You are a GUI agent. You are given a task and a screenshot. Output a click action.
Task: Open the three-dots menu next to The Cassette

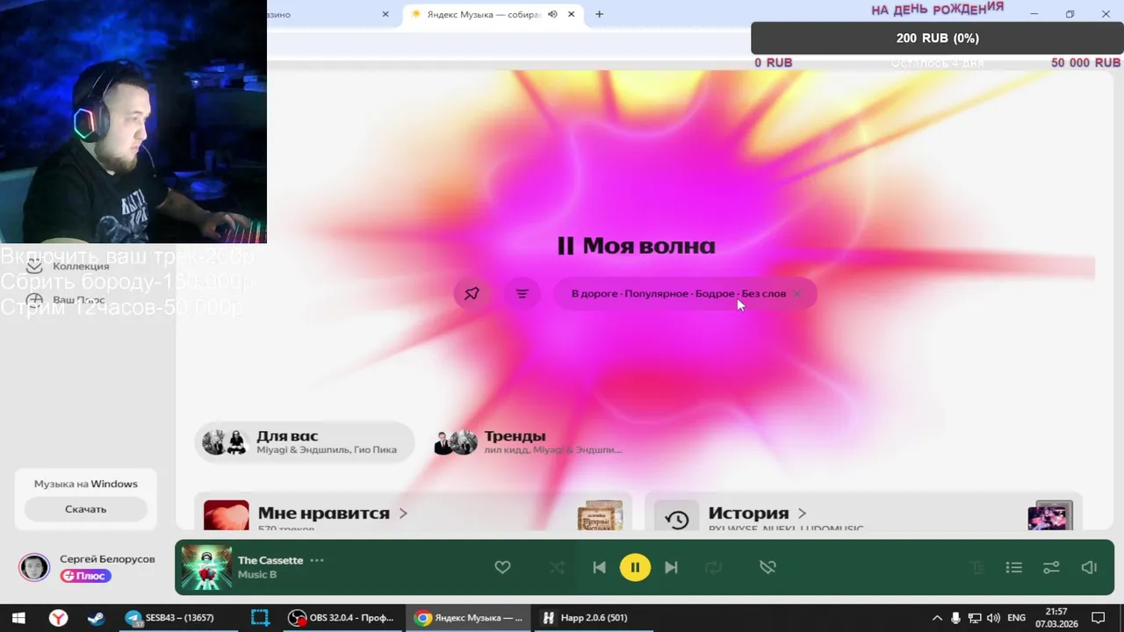point(317,560)
